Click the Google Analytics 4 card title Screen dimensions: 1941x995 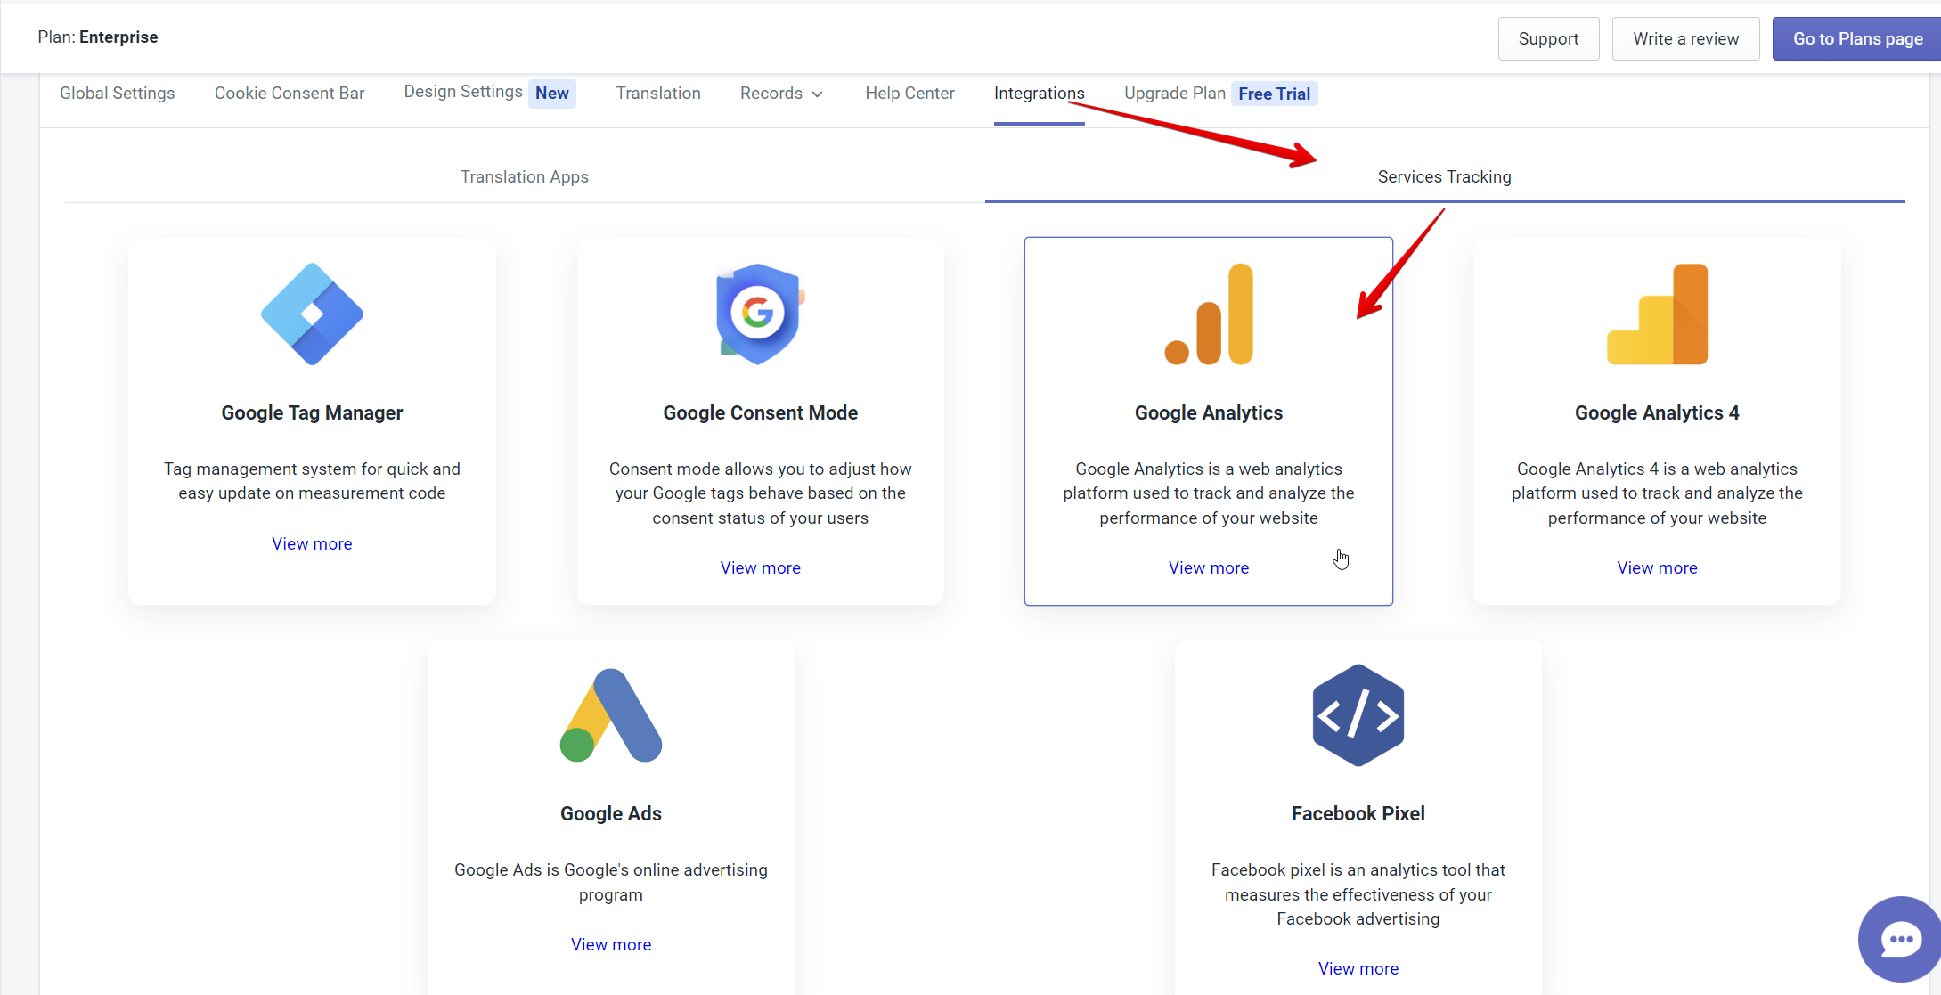(1657, 413)
